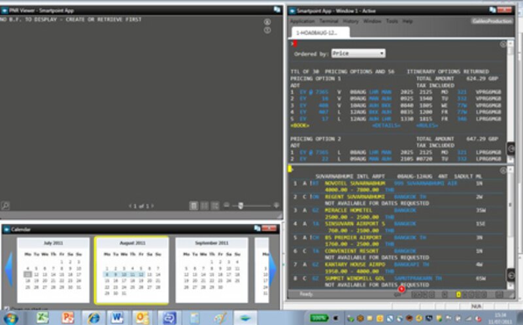Click the 10AUG flight line in Pricing Option 1
The height and width of the screenshot is (325, 523).
click(x=396, y=106)
